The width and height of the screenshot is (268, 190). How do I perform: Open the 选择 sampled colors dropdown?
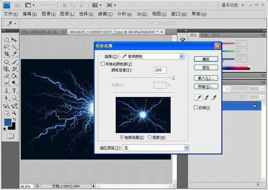point(181,56)
